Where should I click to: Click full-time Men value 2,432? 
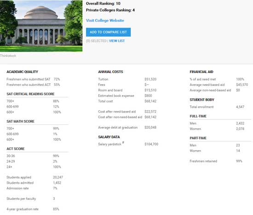tap(240, 123)
